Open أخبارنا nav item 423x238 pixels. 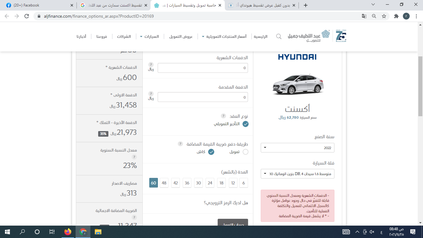[x=81, y=37]
